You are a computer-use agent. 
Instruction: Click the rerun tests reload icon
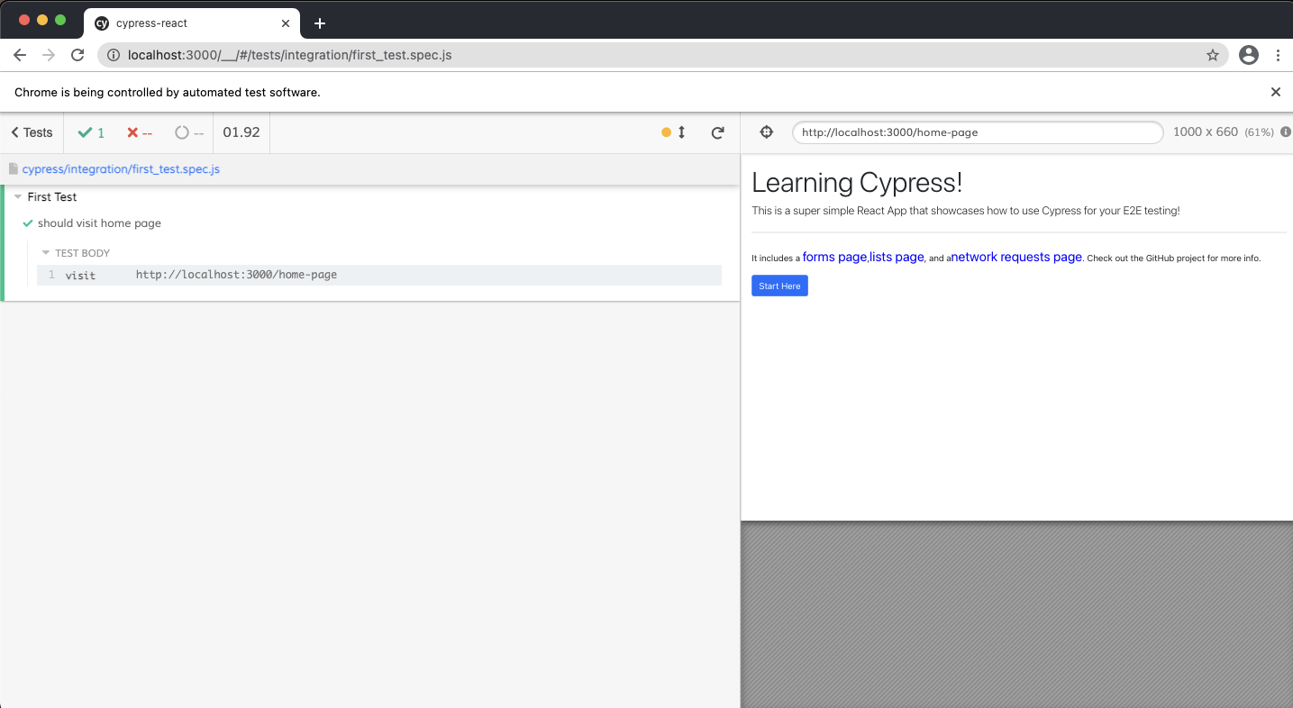point(717,132)
